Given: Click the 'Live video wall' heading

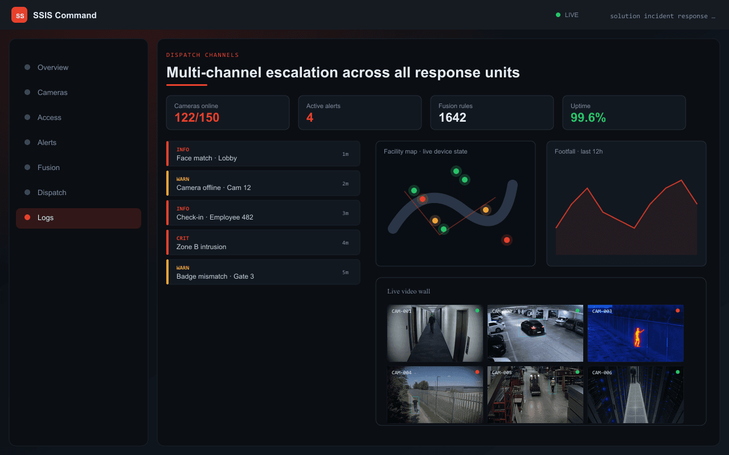Looking at the screenshot, I should (408, 291).
